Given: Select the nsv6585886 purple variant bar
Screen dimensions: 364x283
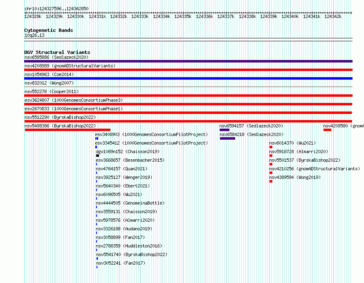Looking at the screenshot, I should [x=188, y=61].
